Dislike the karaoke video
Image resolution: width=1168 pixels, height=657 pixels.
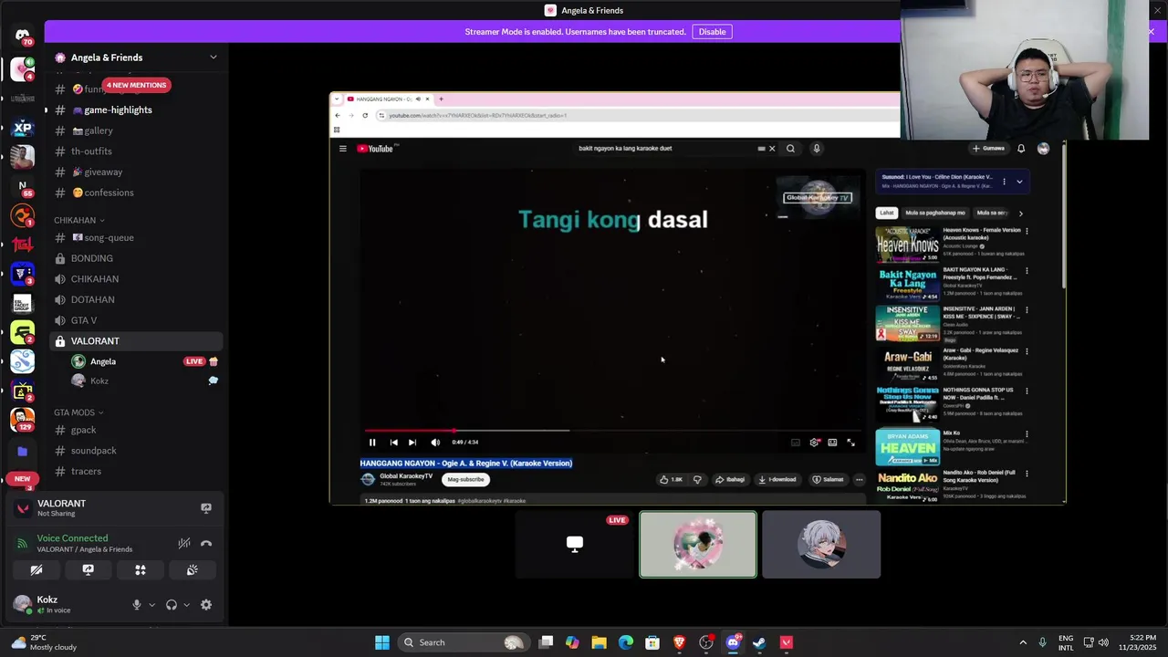click(x=697, y=479)
